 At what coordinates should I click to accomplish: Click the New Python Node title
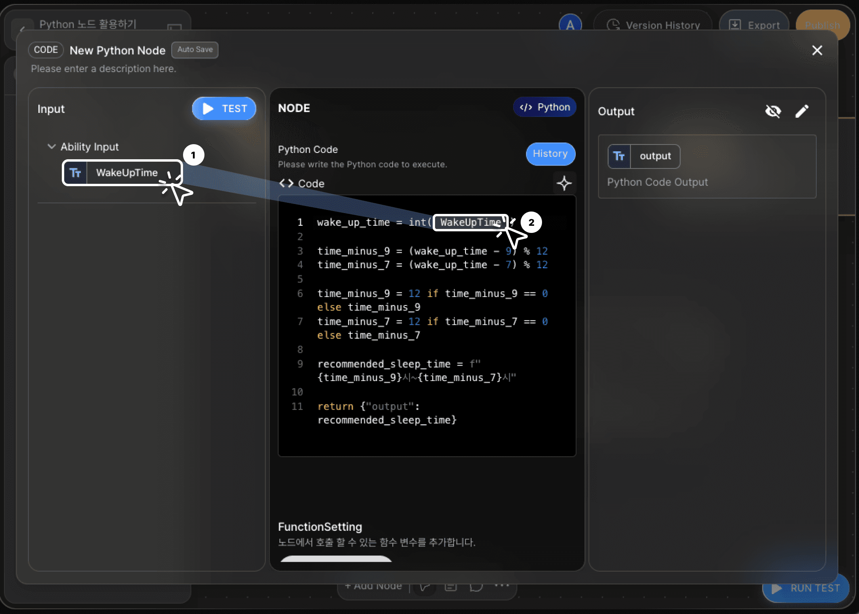pos(117,51)
